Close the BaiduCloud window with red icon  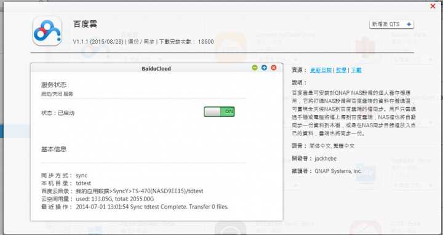point(273,68)
